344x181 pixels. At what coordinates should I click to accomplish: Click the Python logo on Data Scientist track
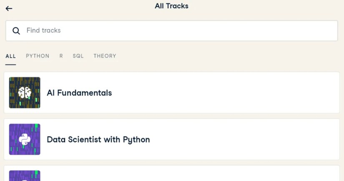pos(25,139)
